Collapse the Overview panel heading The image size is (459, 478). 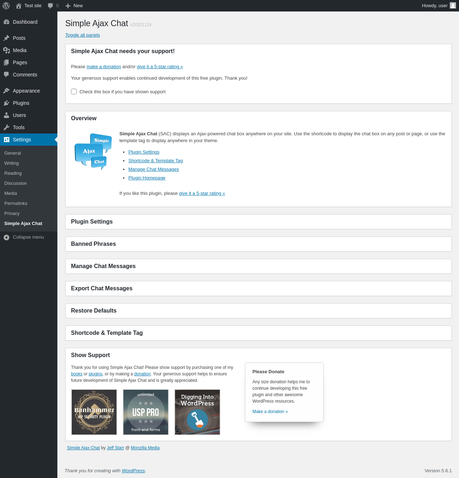(x=259, y=118)
